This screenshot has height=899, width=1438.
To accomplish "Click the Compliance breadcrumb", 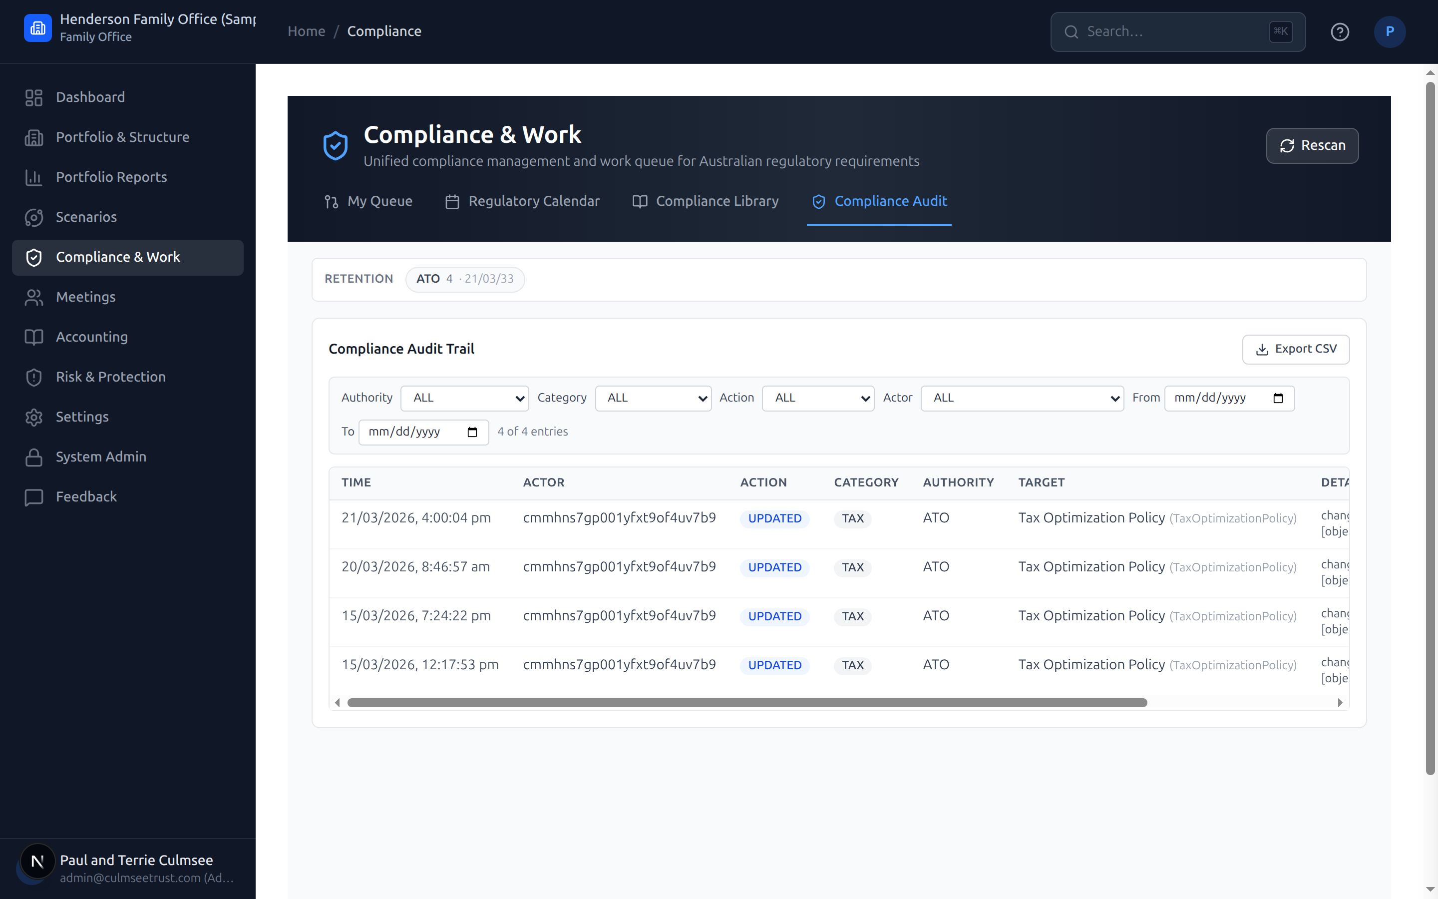I will click(x=384, y=31).
